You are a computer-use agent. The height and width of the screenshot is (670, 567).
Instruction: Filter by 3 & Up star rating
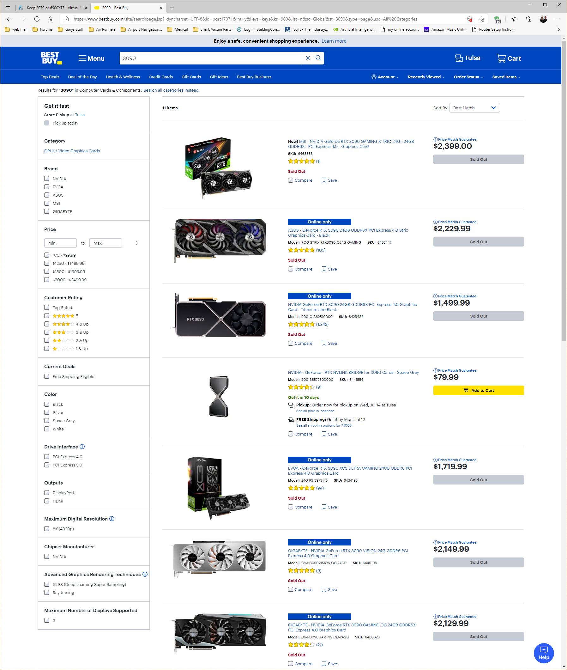point(47,332)
